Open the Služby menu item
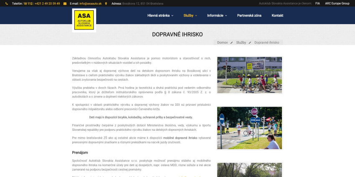The width and height of the screenshot is (355, 177). coord(188,15)
